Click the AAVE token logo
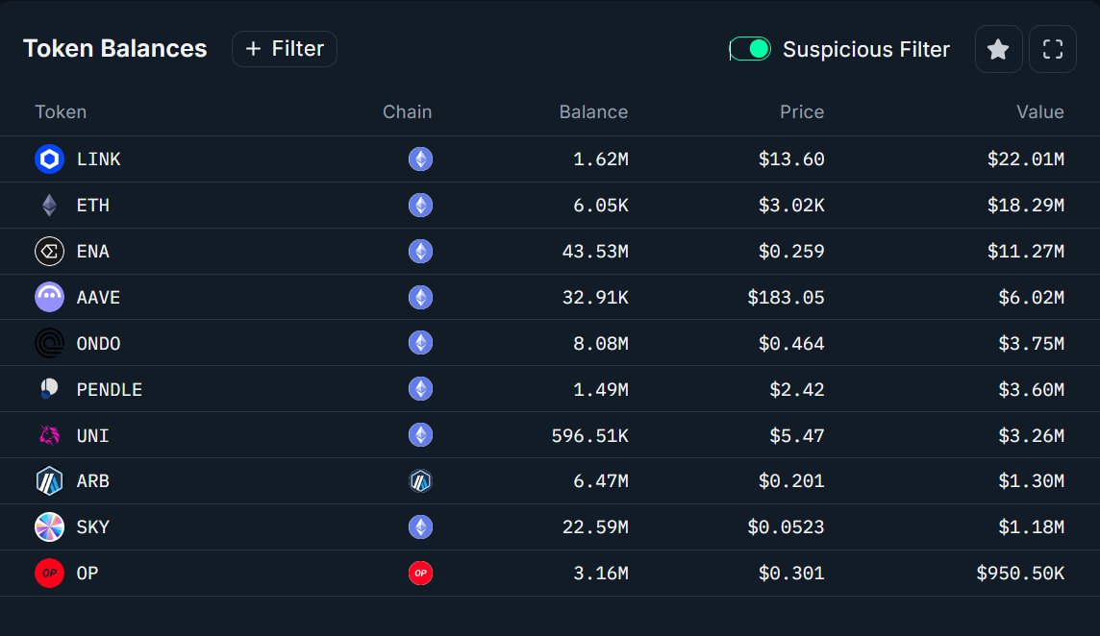 click(49, 298)
